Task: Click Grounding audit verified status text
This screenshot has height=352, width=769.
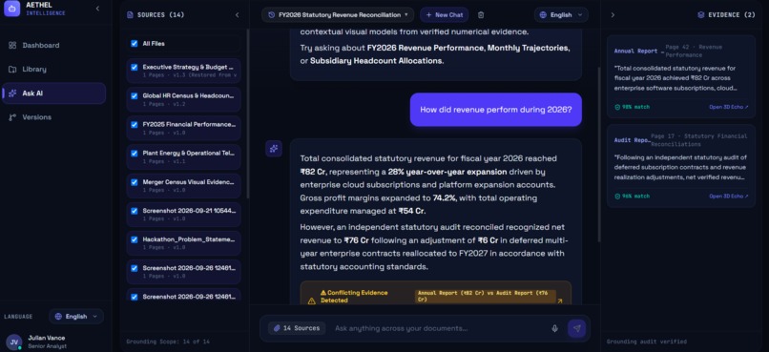Action: [x=646, y=342]
